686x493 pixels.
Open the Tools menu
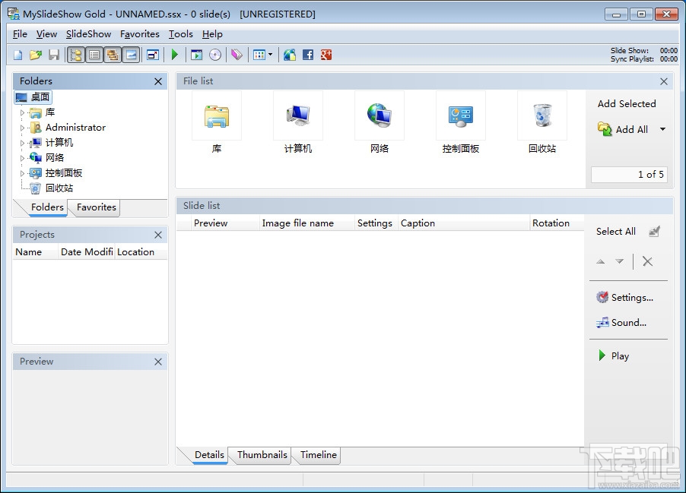click(181, 34)
